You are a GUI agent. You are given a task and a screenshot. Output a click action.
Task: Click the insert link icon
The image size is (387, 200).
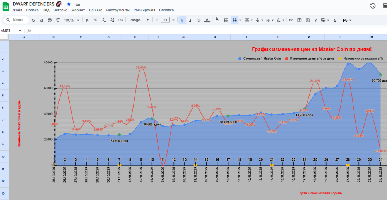291,20
